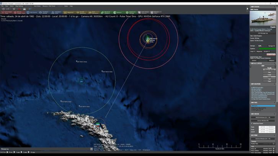The width and height of the screenshot is (278, 156).
Task: Open the Help menu
Action: coord(71,6)
